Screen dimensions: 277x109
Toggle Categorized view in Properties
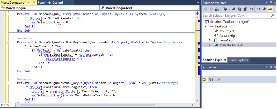point(205,79)
